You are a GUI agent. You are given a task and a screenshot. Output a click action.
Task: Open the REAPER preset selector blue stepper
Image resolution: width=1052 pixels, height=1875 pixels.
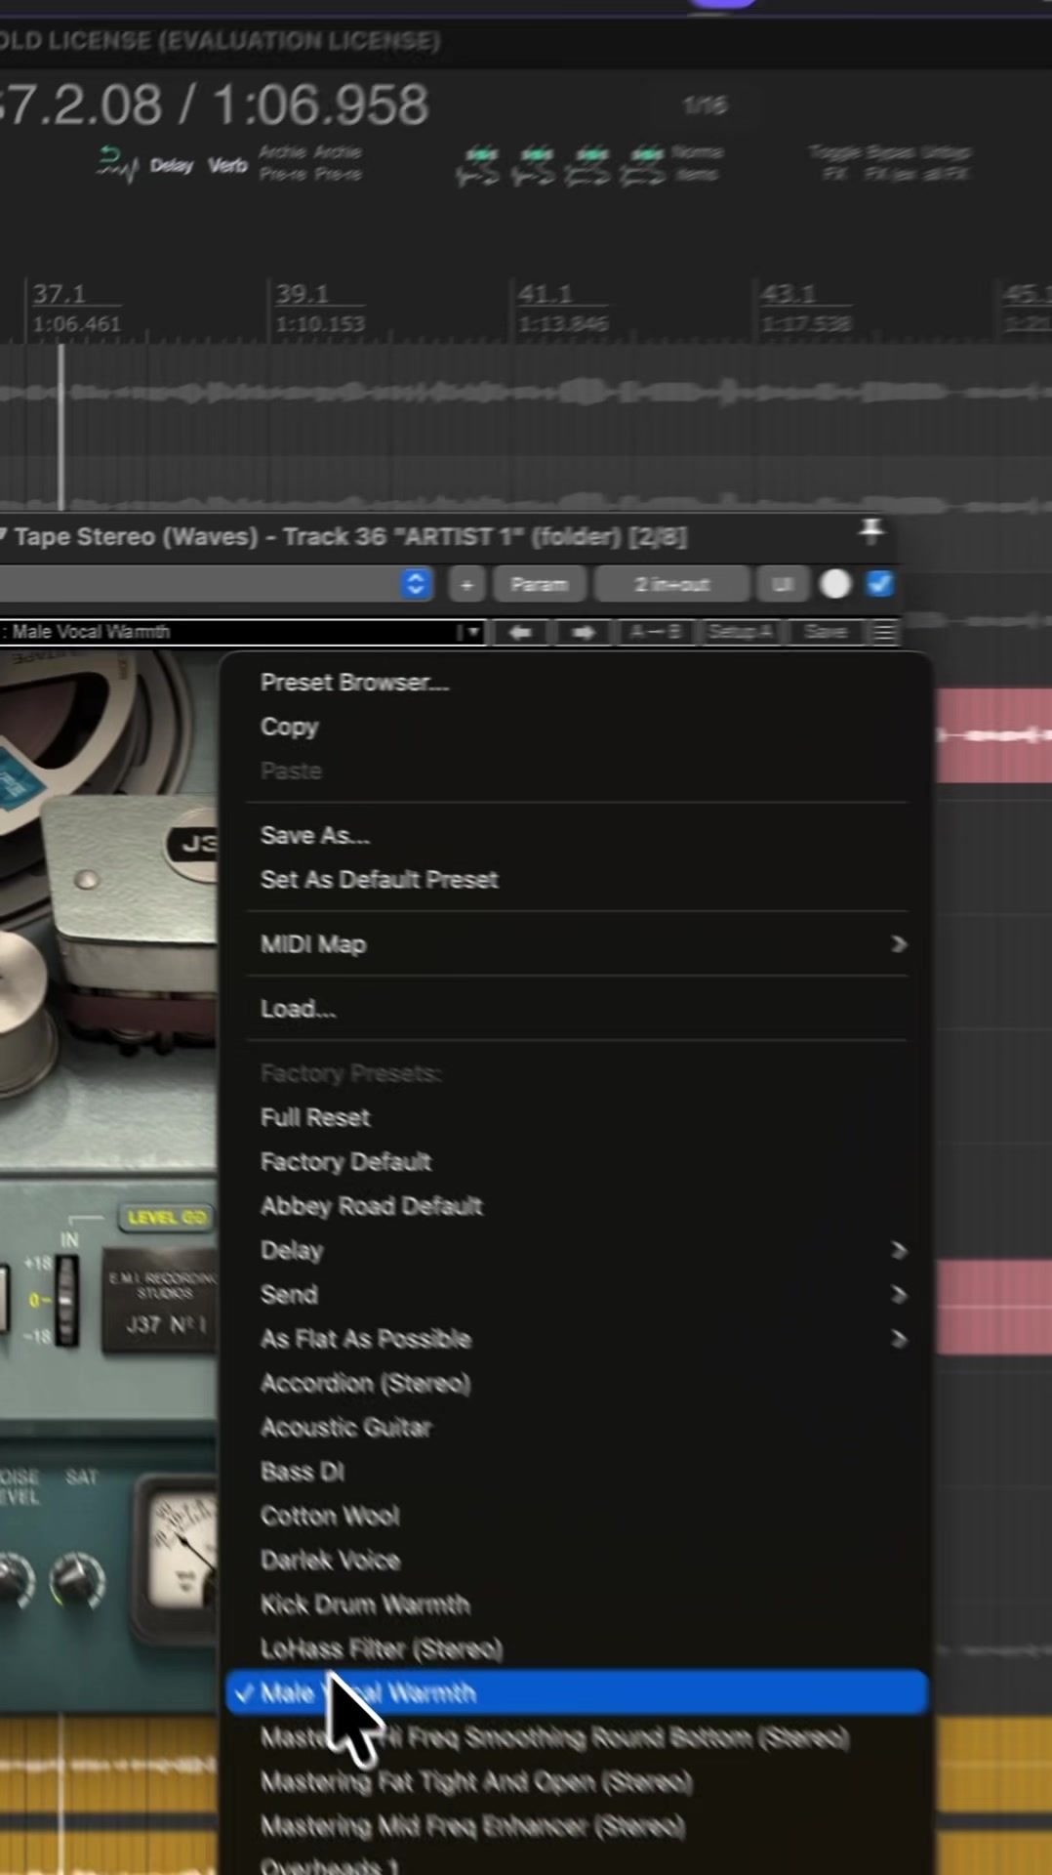[x=416, y=584]
